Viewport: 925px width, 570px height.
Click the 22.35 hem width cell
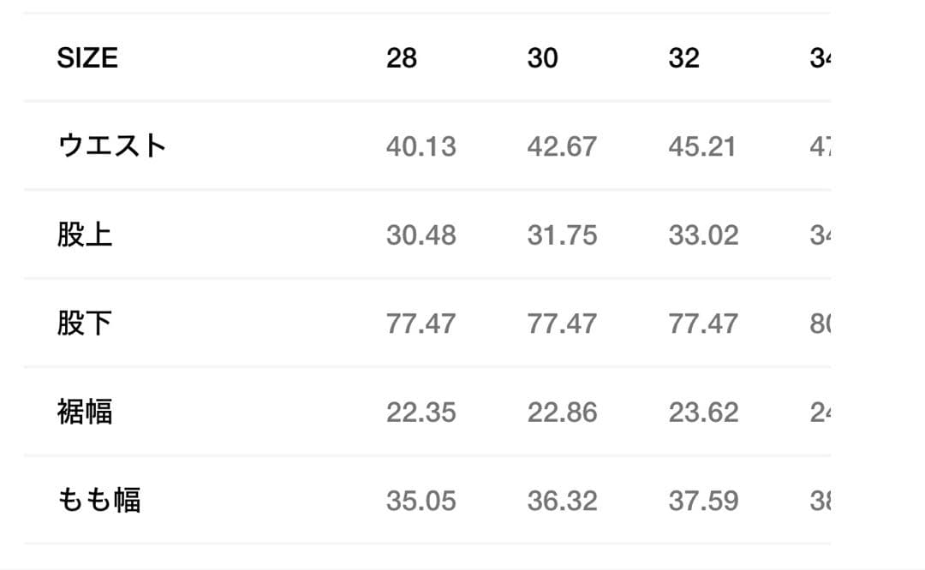tap(421, 413)
